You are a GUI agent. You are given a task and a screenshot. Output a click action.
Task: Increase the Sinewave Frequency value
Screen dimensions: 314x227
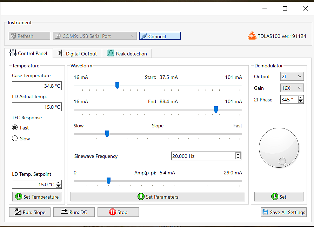tap(238, 154)
